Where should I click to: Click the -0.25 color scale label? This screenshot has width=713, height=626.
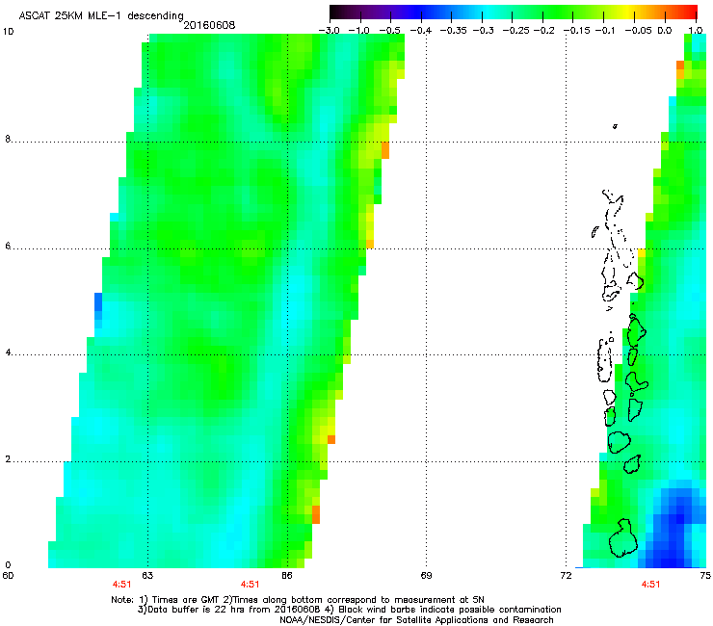coord(515,31)
